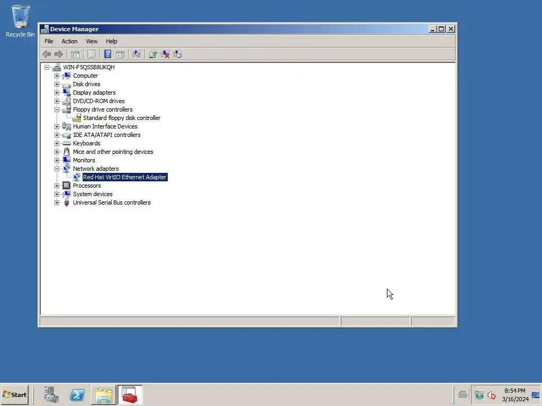Click the Monitors category icon
The height and width of the screenshot is (406, 542).
pyautogui.click(x=67, y=160)
